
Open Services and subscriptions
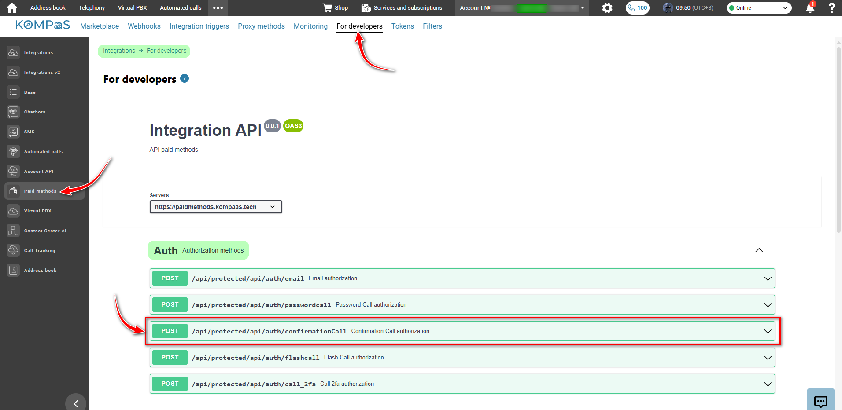coord(402,8)
